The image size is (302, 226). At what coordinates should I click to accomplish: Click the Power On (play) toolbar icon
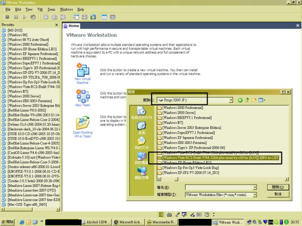[x=25, y=17]
